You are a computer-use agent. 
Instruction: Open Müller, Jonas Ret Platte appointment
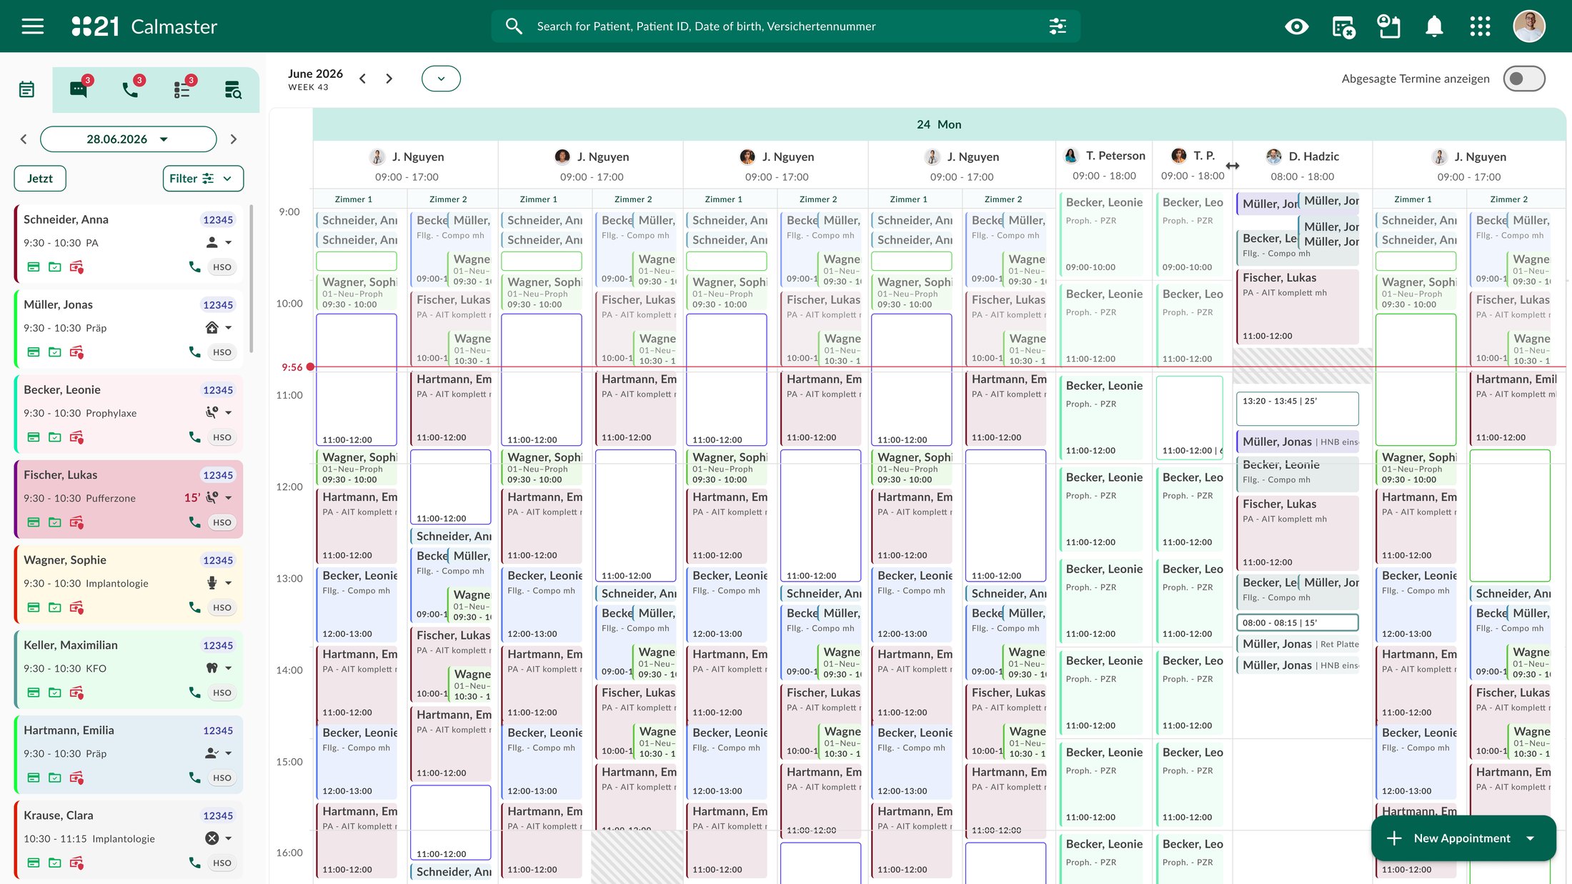tap(1297, 644)
